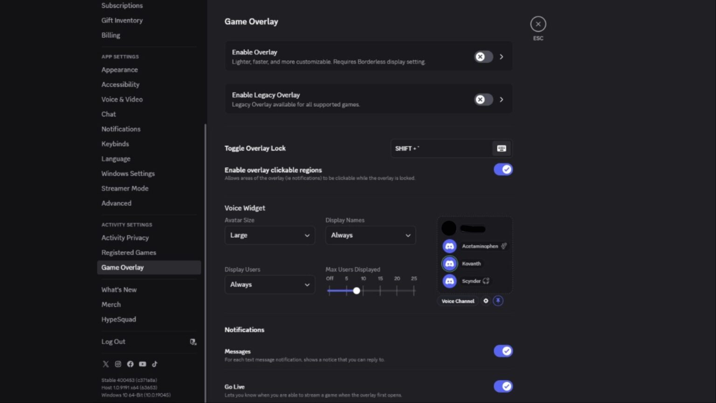Open the Avatar Size dropdown
This screenshot has height=403, width=716.
tap(269, 235)
